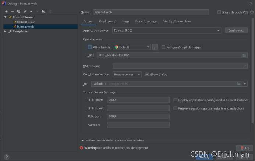
Task: Close the Debug dialog window
Action: [251, 3]
